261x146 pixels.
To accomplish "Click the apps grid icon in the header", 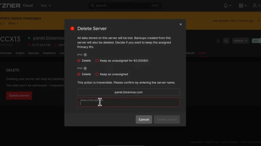I will click(241, 5).
